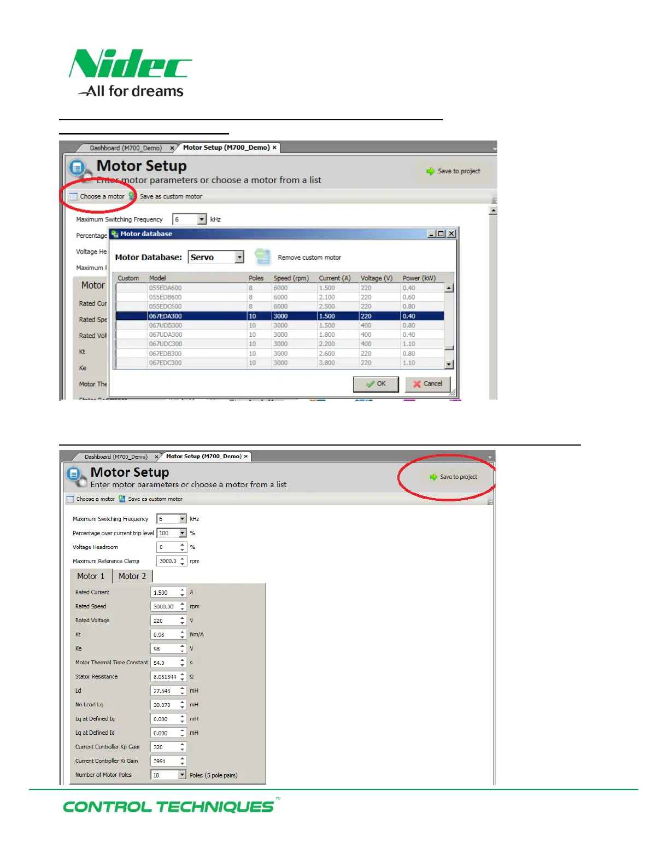
Task: Click motor list scrollbar down arrow
Action: (449, 364)
